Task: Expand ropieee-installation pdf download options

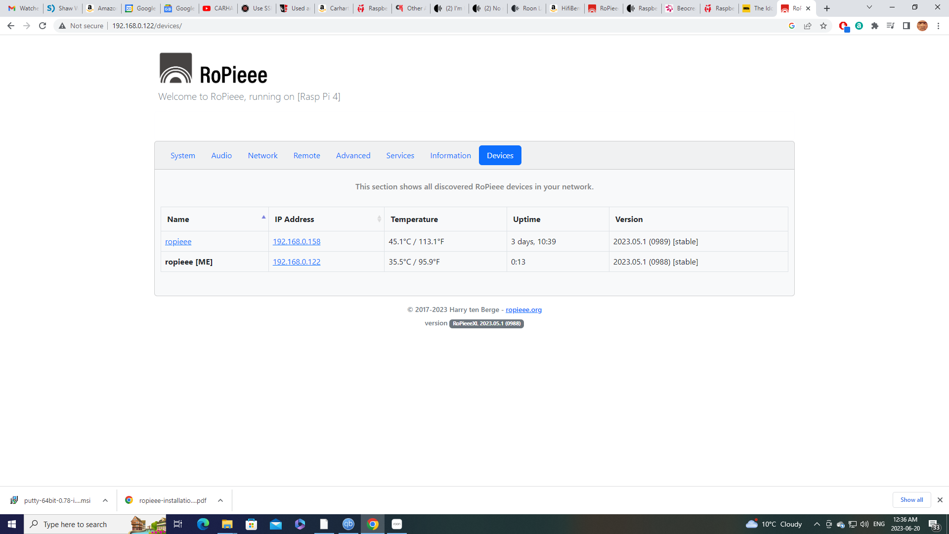Action: click(220, 500)
